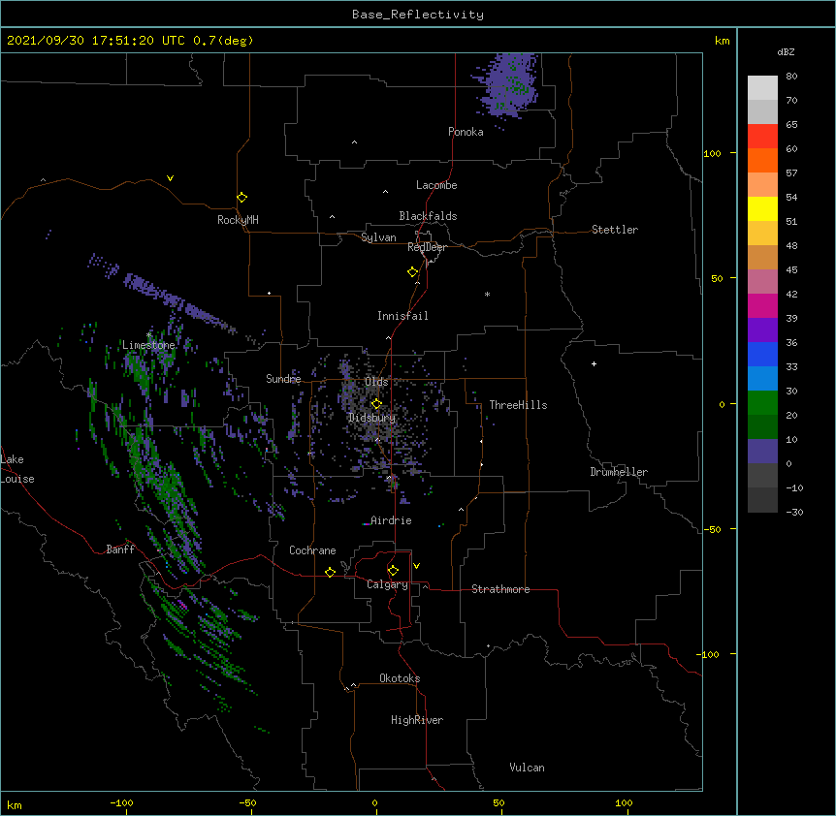
Task: Click the Lake Louise label
Action: [x=17, y=469]
